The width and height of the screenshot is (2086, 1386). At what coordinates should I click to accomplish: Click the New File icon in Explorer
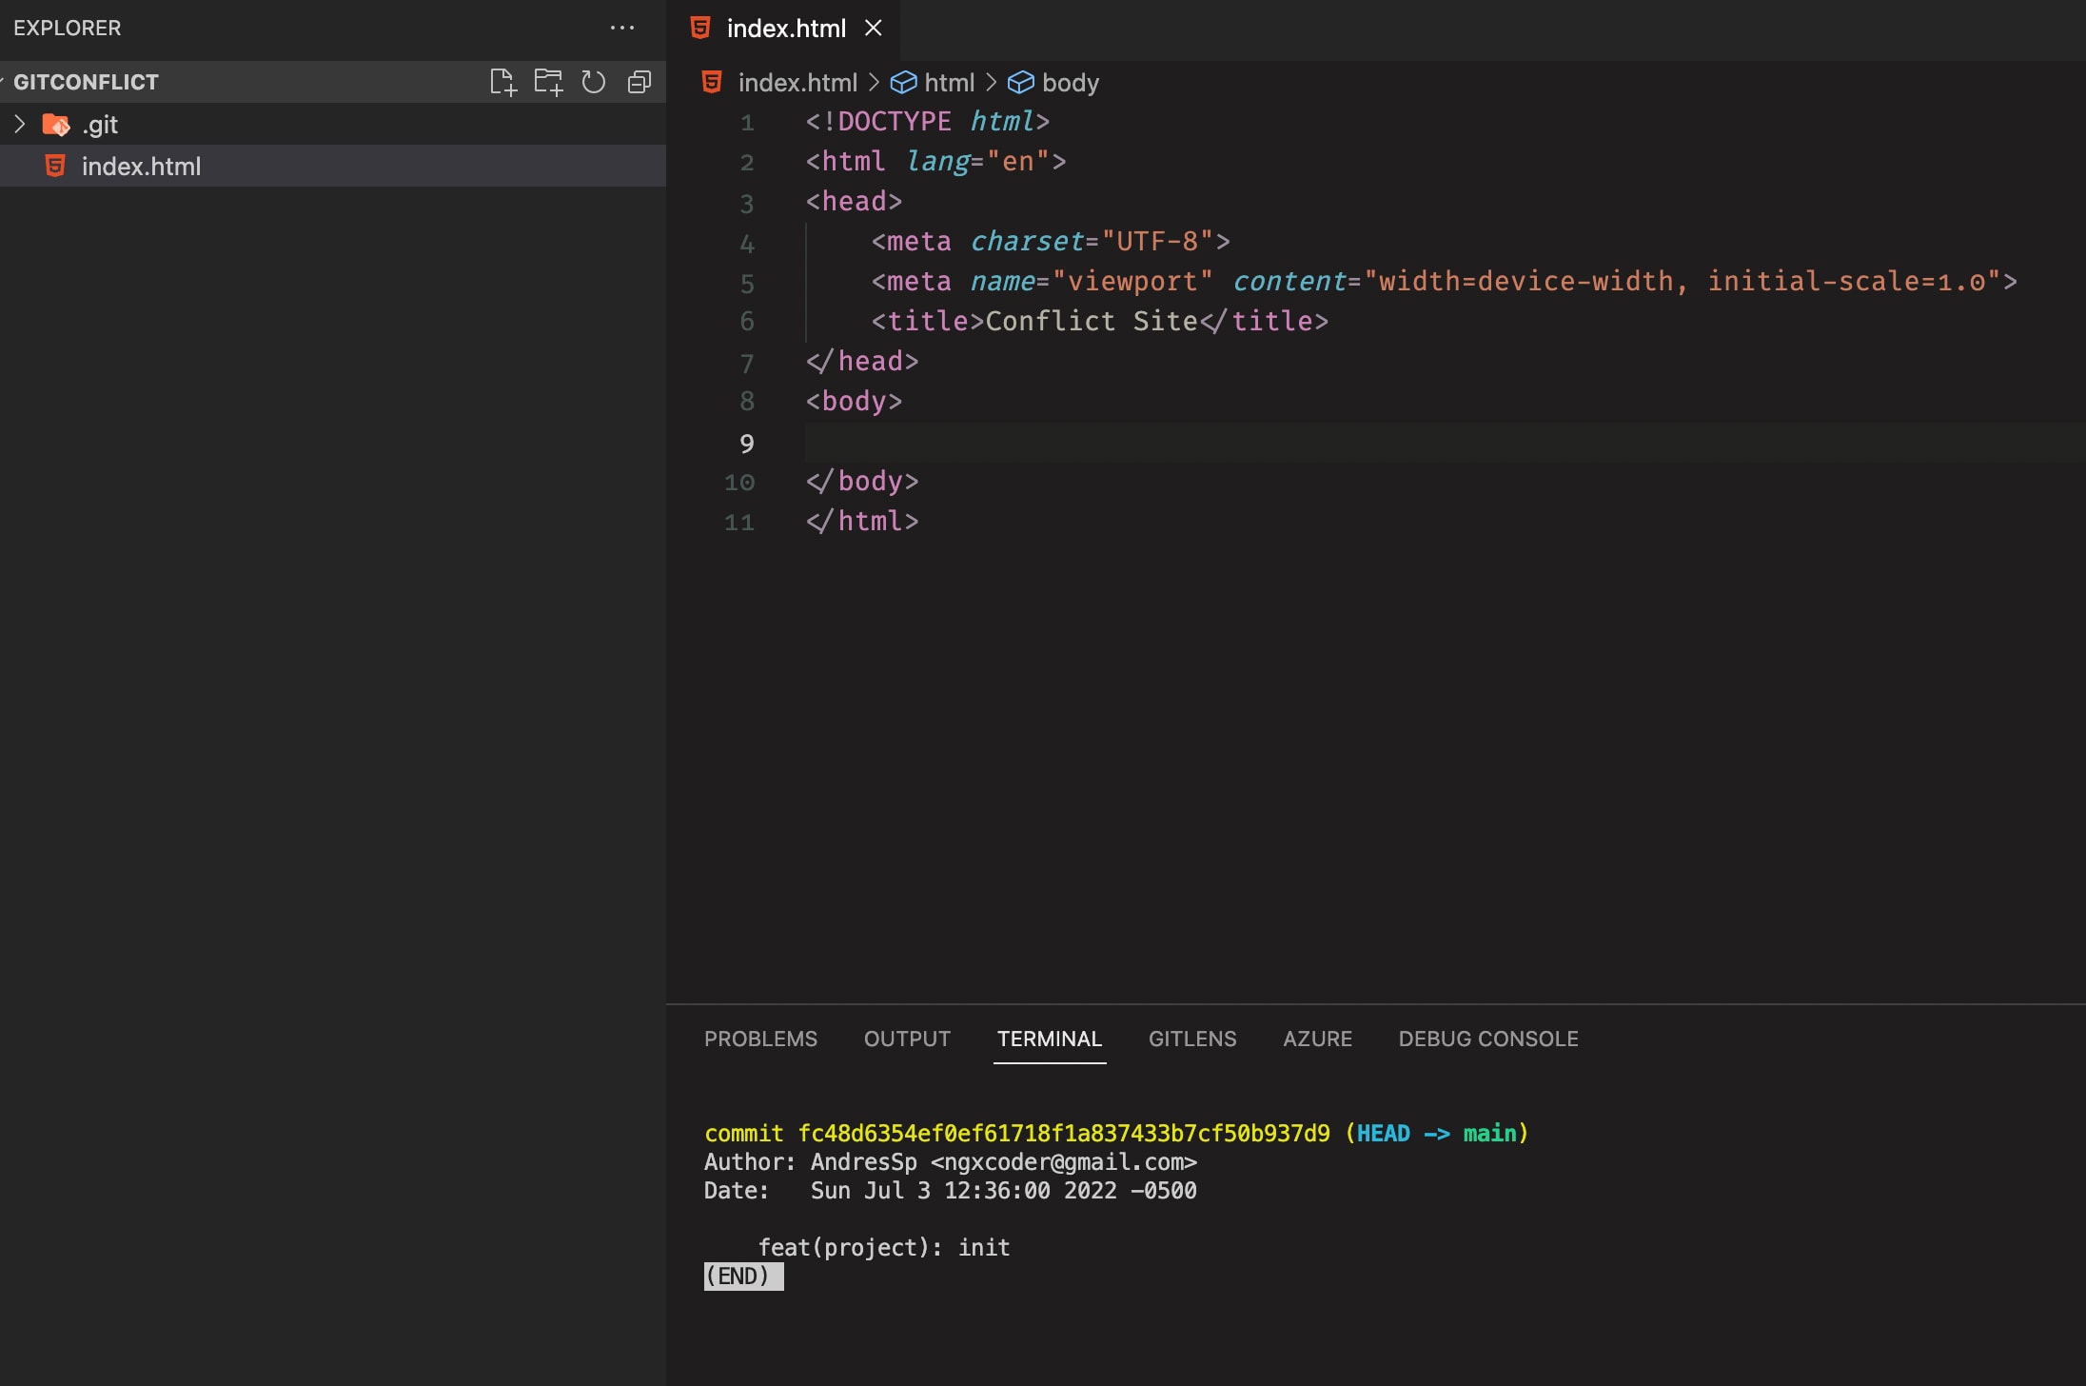(x=502, y=82)
